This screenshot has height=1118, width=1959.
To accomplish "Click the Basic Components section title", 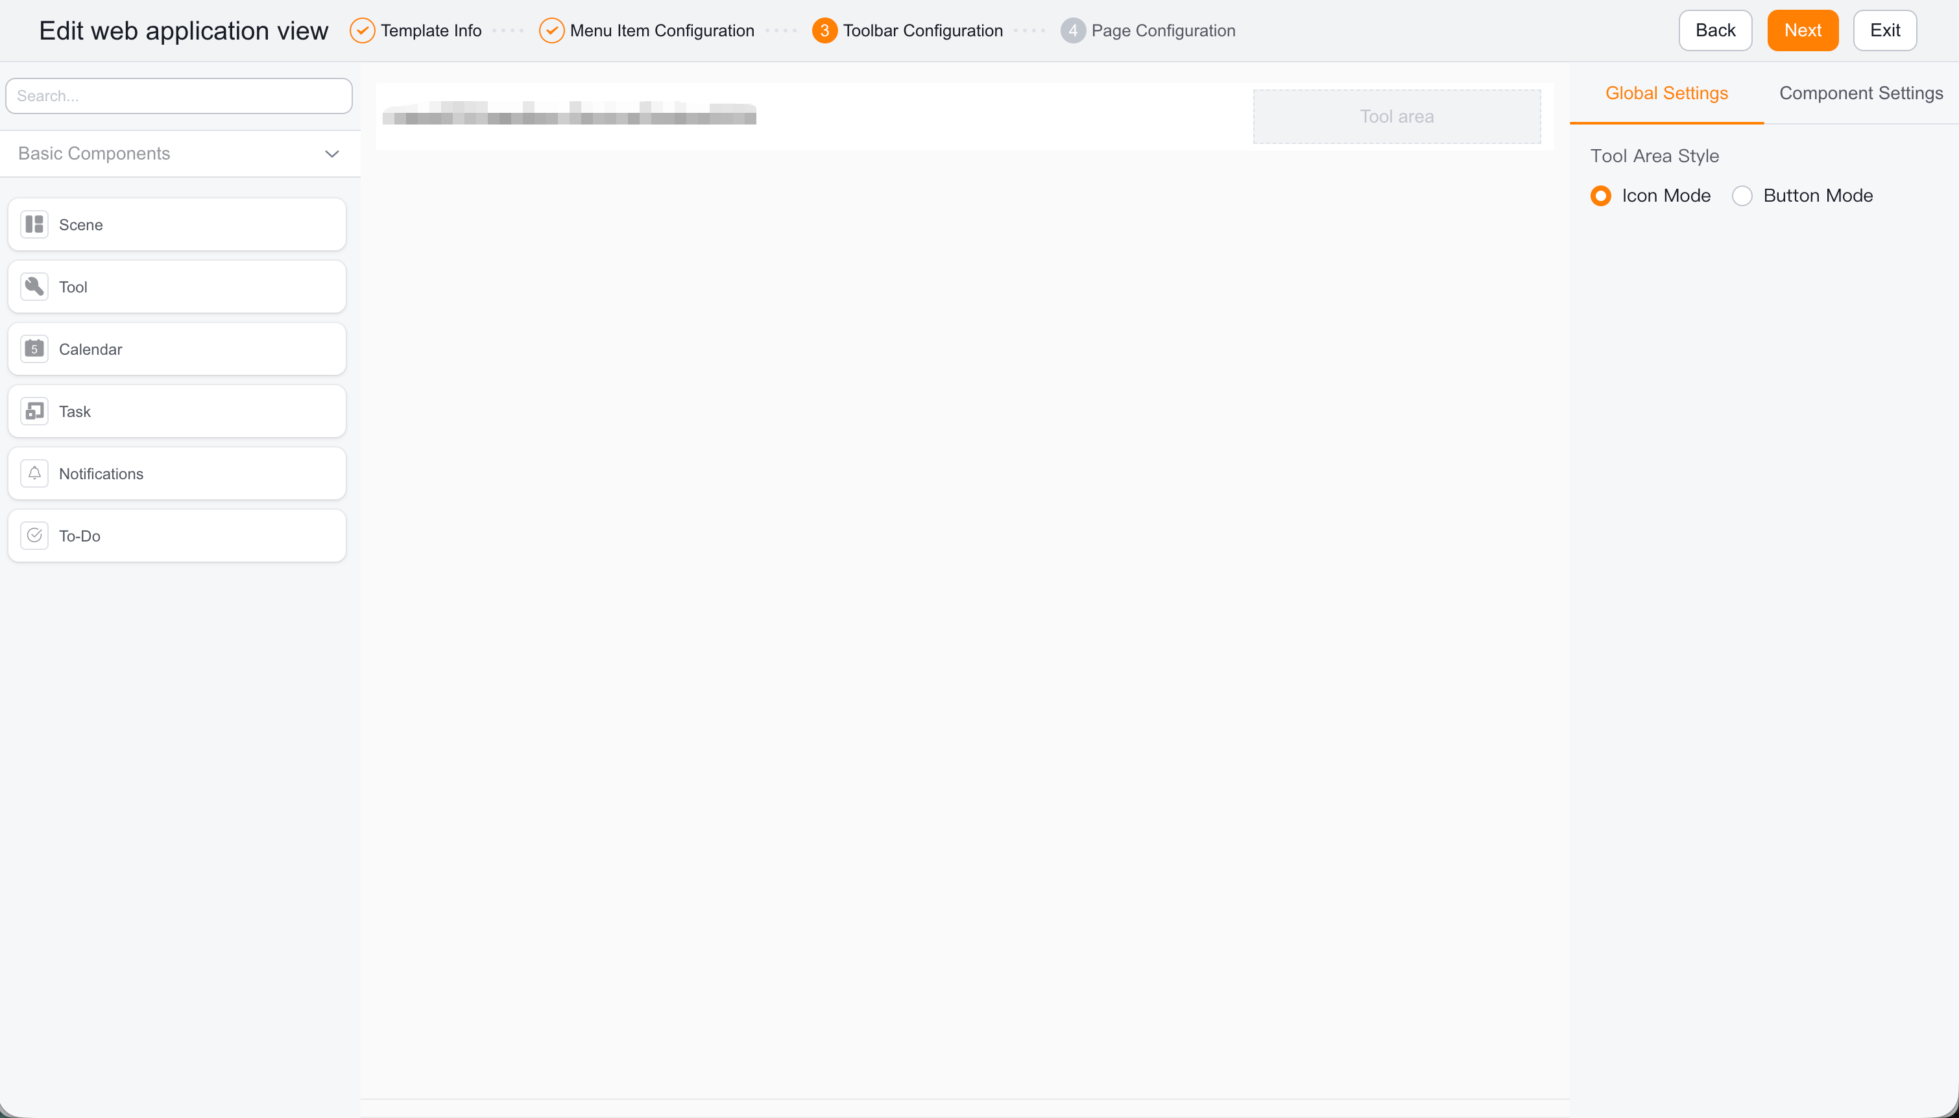I will tap(93, 154).
